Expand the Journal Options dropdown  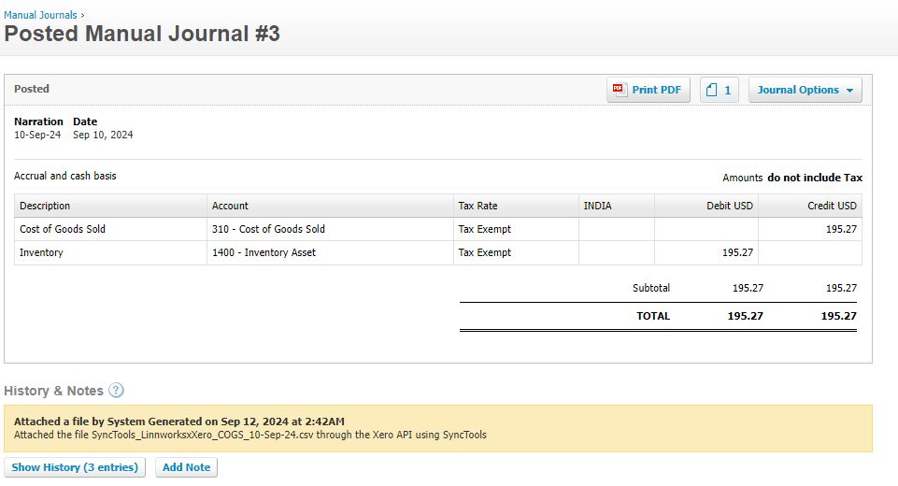point(805,90)
